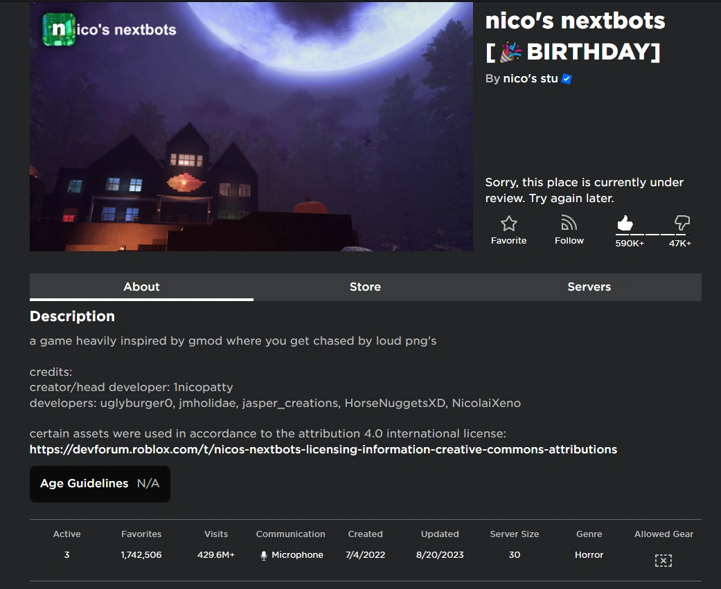
Task: Click the party popper emoji in title
Action: pyautogui.click(x=511, y=51)
